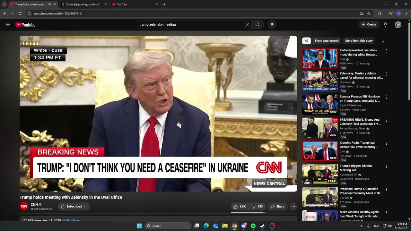Open Microsoft Edge from the taskbar

[206, 226]
